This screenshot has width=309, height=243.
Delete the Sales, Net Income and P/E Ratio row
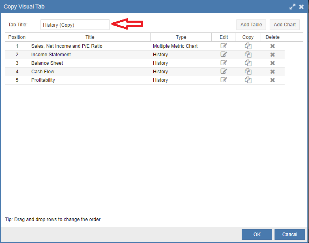click(273, 46)
